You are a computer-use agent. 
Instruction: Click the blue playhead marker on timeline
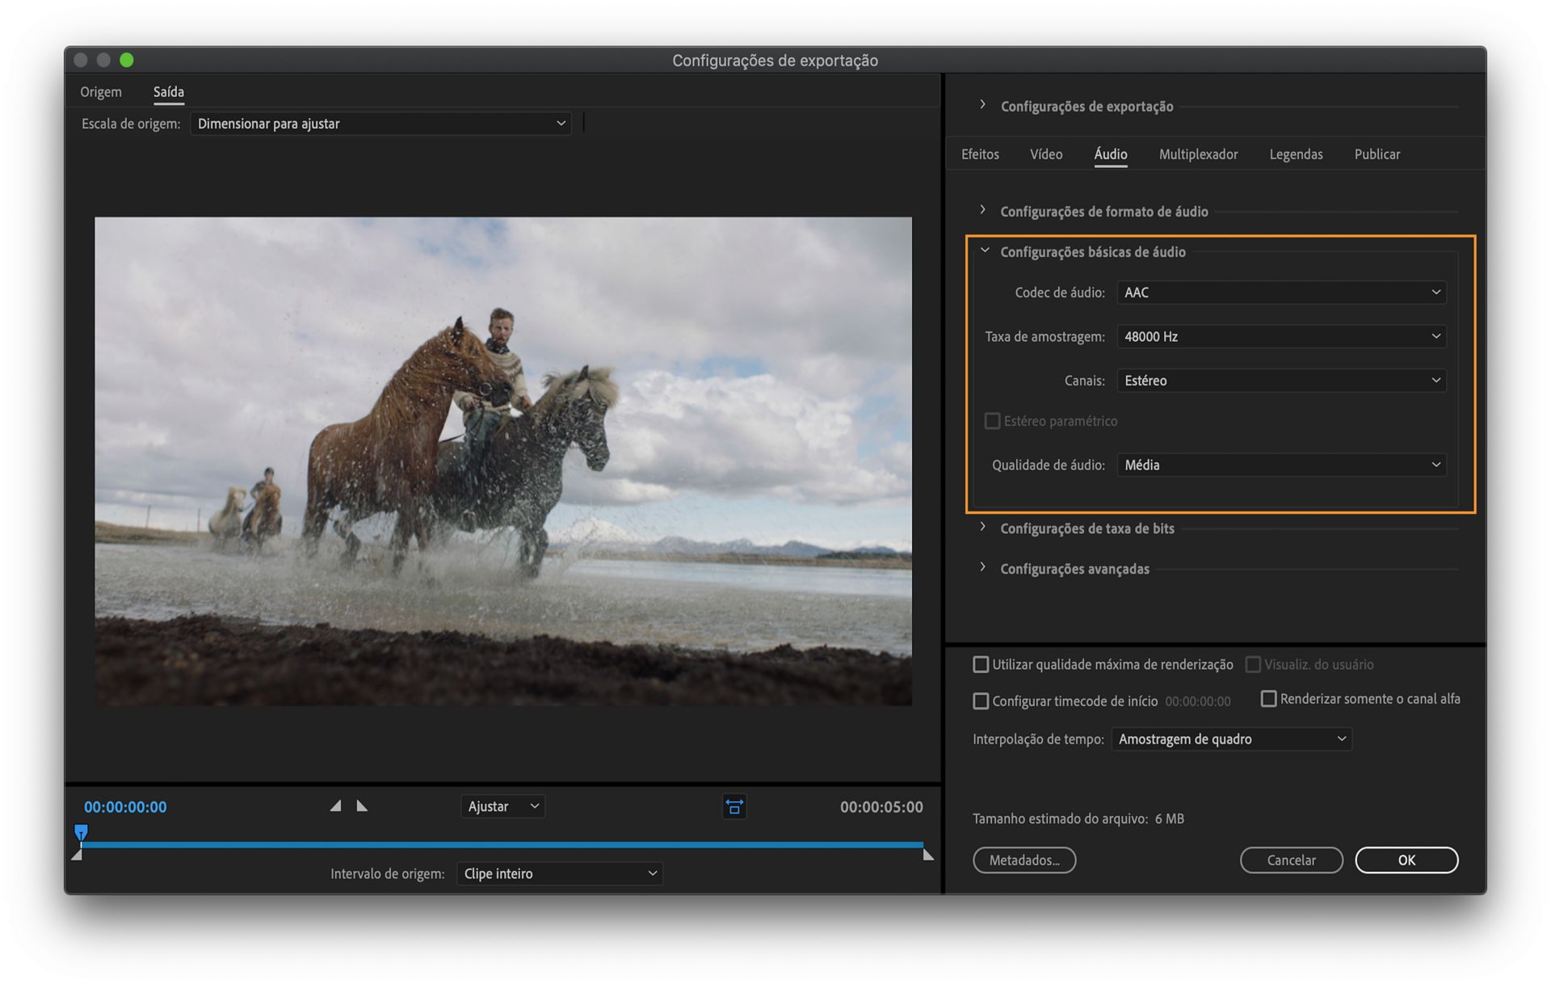81,831
